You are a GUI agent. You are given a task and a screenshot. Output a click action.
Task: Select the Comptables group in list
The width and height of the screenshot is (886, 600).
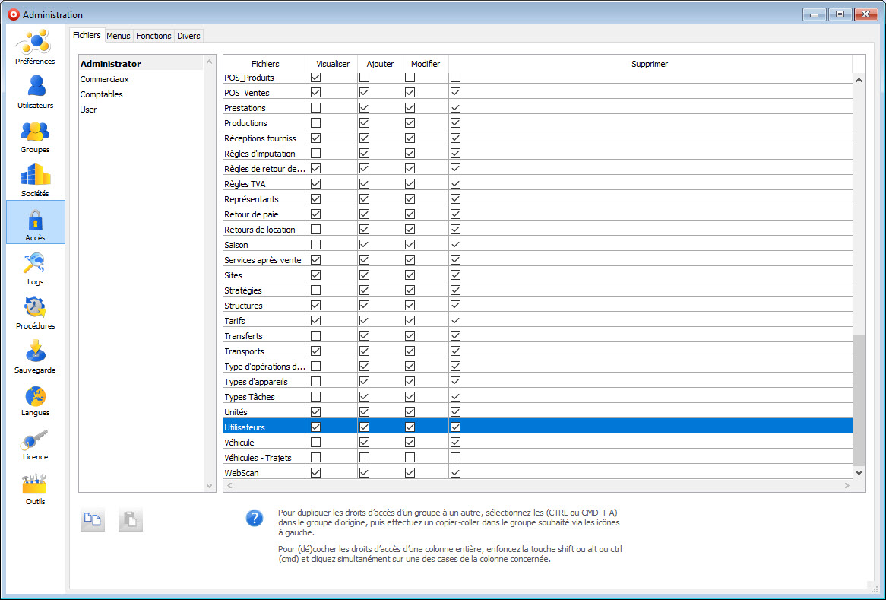(102, 94)
